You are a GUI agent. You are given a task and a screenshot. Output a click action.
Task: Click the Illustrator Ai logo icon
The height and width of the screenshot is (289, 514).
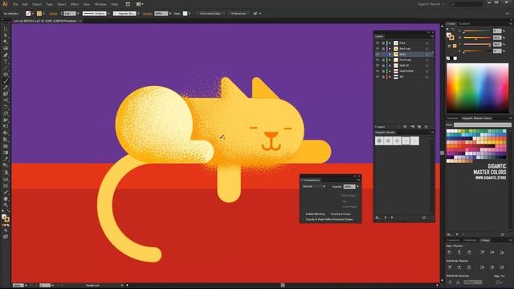click(5, 4)
